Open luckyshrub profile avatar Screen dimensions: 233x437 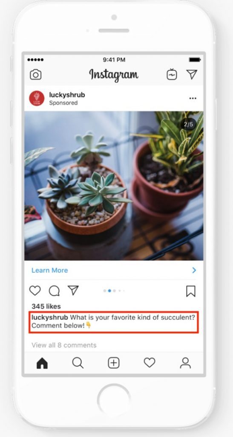pos(37,99)
